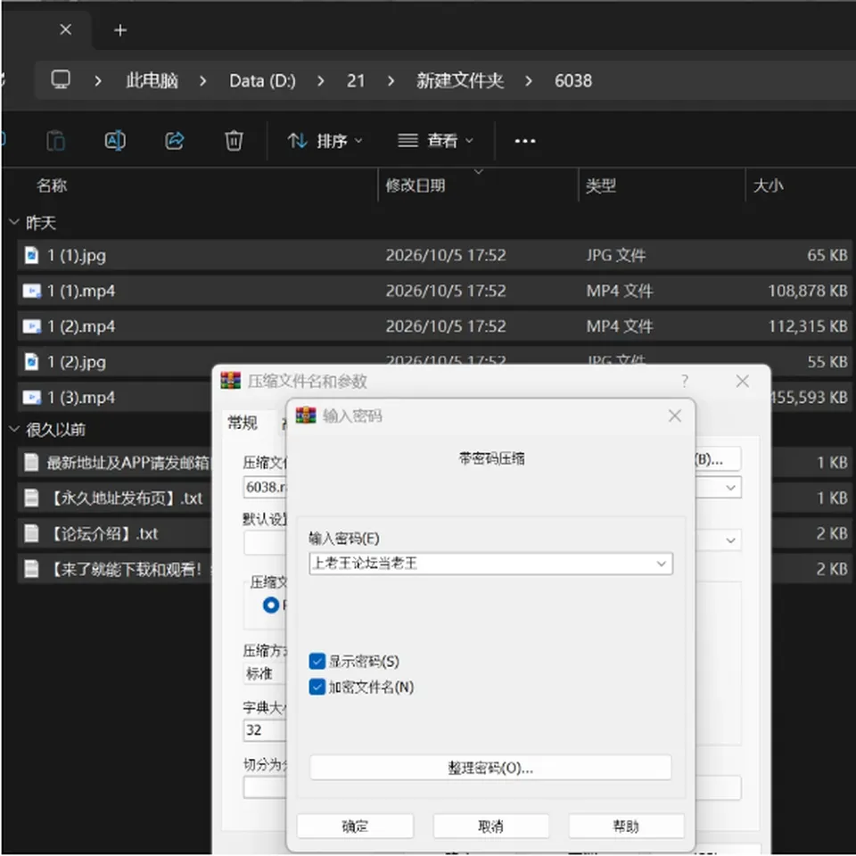
Task: Open the 排序 sort dropdown
Action: click(x=325, y=141)
